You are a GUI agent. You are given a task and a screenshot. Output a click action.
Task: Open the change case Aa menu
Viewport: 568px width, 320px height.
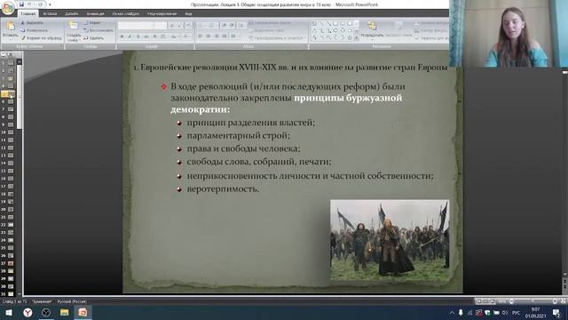(x=174, y=36)
